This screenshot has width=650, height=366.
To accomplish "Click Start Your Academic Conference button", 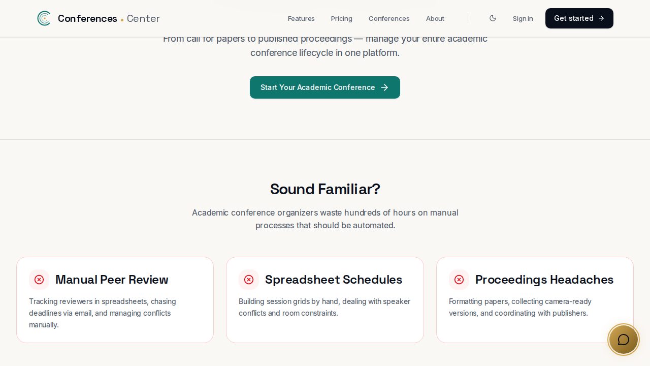I will [x=325, y=87].
